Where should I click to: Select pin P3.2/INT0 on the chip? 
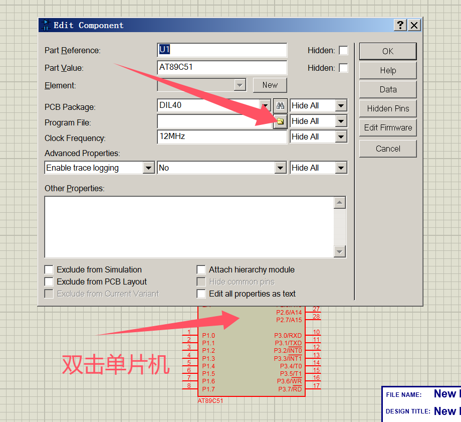coord(288,351)
